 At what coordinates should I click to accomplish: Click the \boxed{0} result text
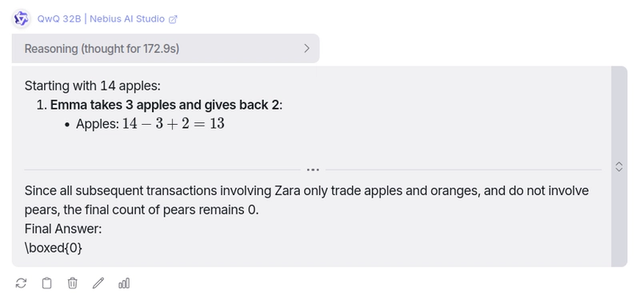(53, 248)
